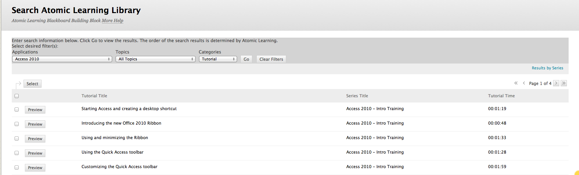The width and height of the screenshot is (579, 175).
Task: Go to the previous results page
Action: coord(524,83)
